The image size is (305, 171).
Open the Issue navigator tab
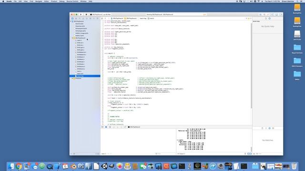[x=83, y=19]
